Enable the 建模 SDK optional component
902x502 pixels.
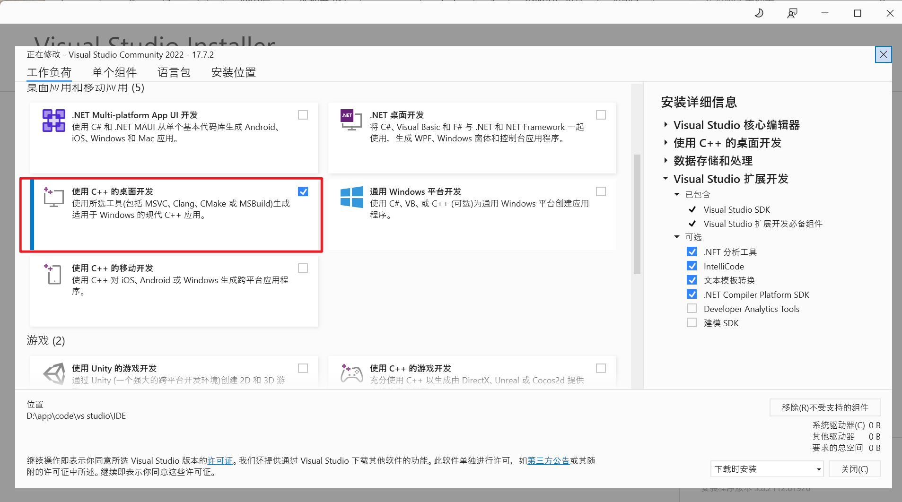692,323
